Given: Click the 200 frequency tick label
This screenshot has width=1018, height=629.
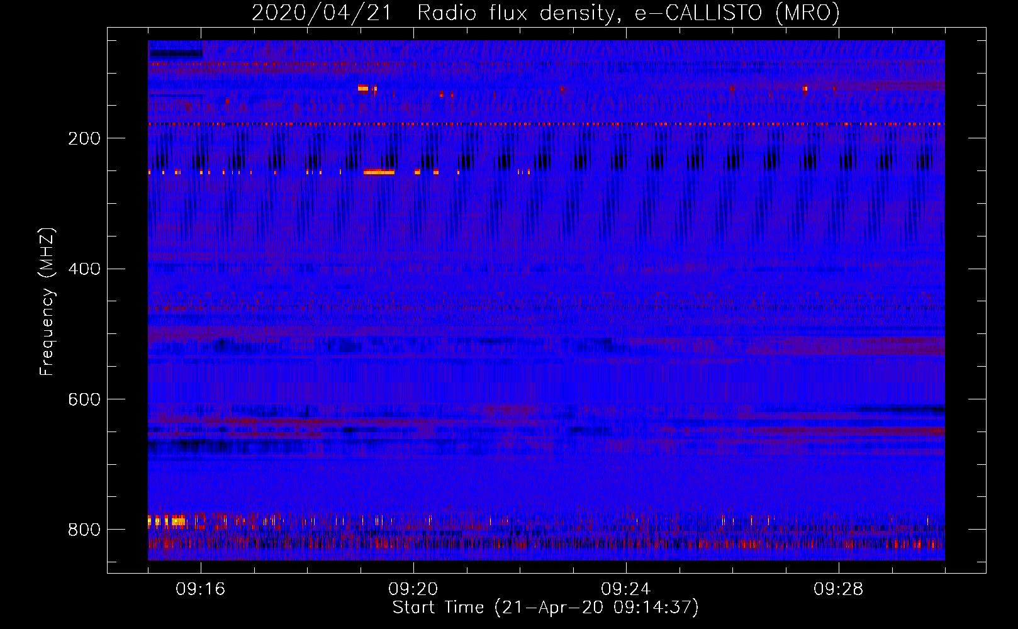Looking at the screenshot, I should [x=84, y=138].
